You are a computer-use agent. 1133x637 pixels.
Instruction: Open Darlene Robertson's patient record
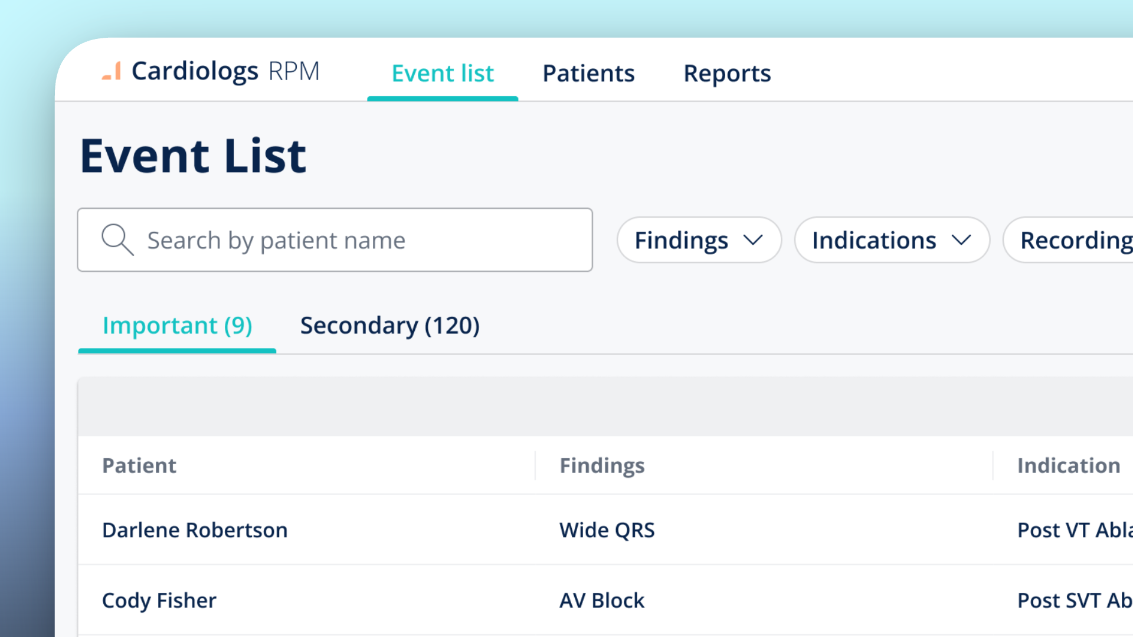[x=195, y=530]
